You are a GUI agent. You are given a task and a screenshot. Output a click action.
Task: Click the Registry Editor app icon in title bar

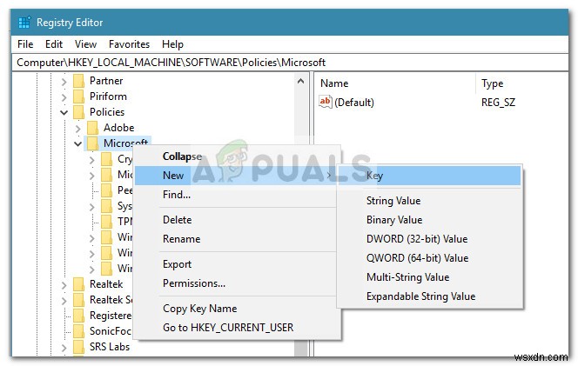[x=24, y=23]
